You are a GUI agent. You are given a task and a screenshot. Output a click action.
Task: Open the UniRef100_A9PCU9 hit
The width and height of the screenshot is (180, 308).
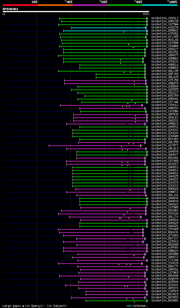tap(165, 21)
